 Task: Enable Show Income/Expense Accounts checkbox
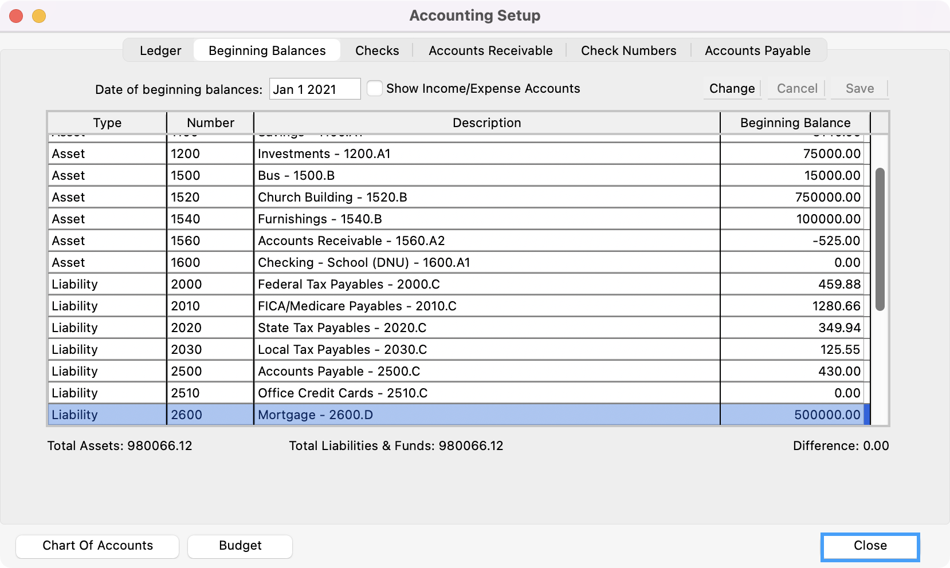(375, 89)
